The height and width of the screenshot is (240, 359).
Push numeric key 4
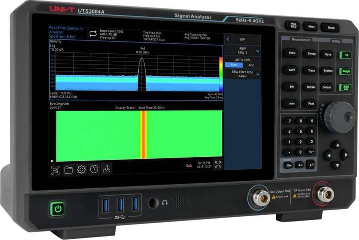click(290, 132)
